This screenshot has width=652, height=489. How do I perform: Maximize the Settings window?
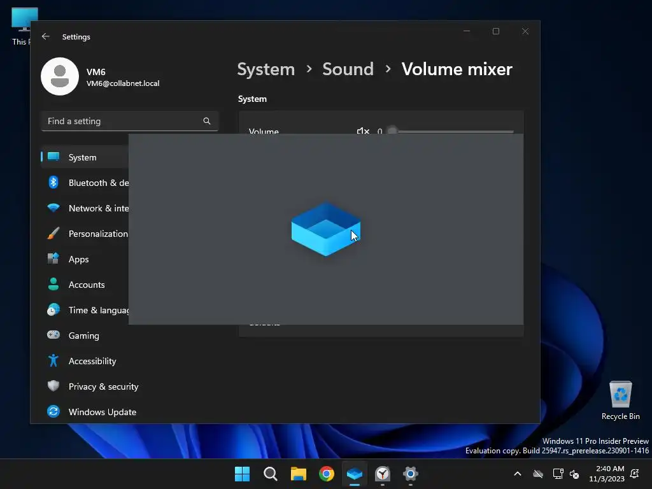point(495,31)
